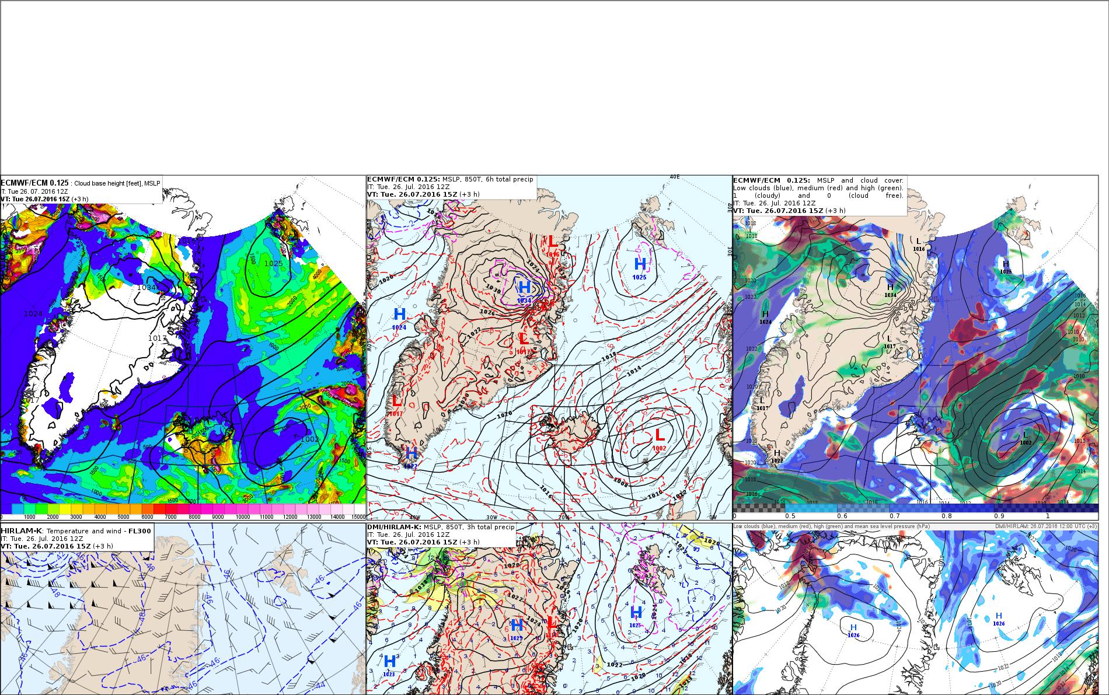
Task: Click the dark blue swatch at 0 in cloud base legend
Action: click(x=6, y=509)
